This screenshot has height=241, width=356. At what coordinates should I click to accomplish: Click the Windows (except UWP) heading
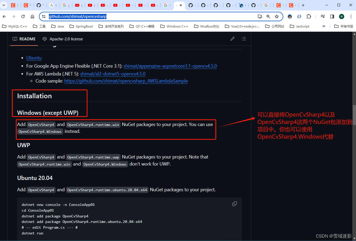click(x=48, y=113)
